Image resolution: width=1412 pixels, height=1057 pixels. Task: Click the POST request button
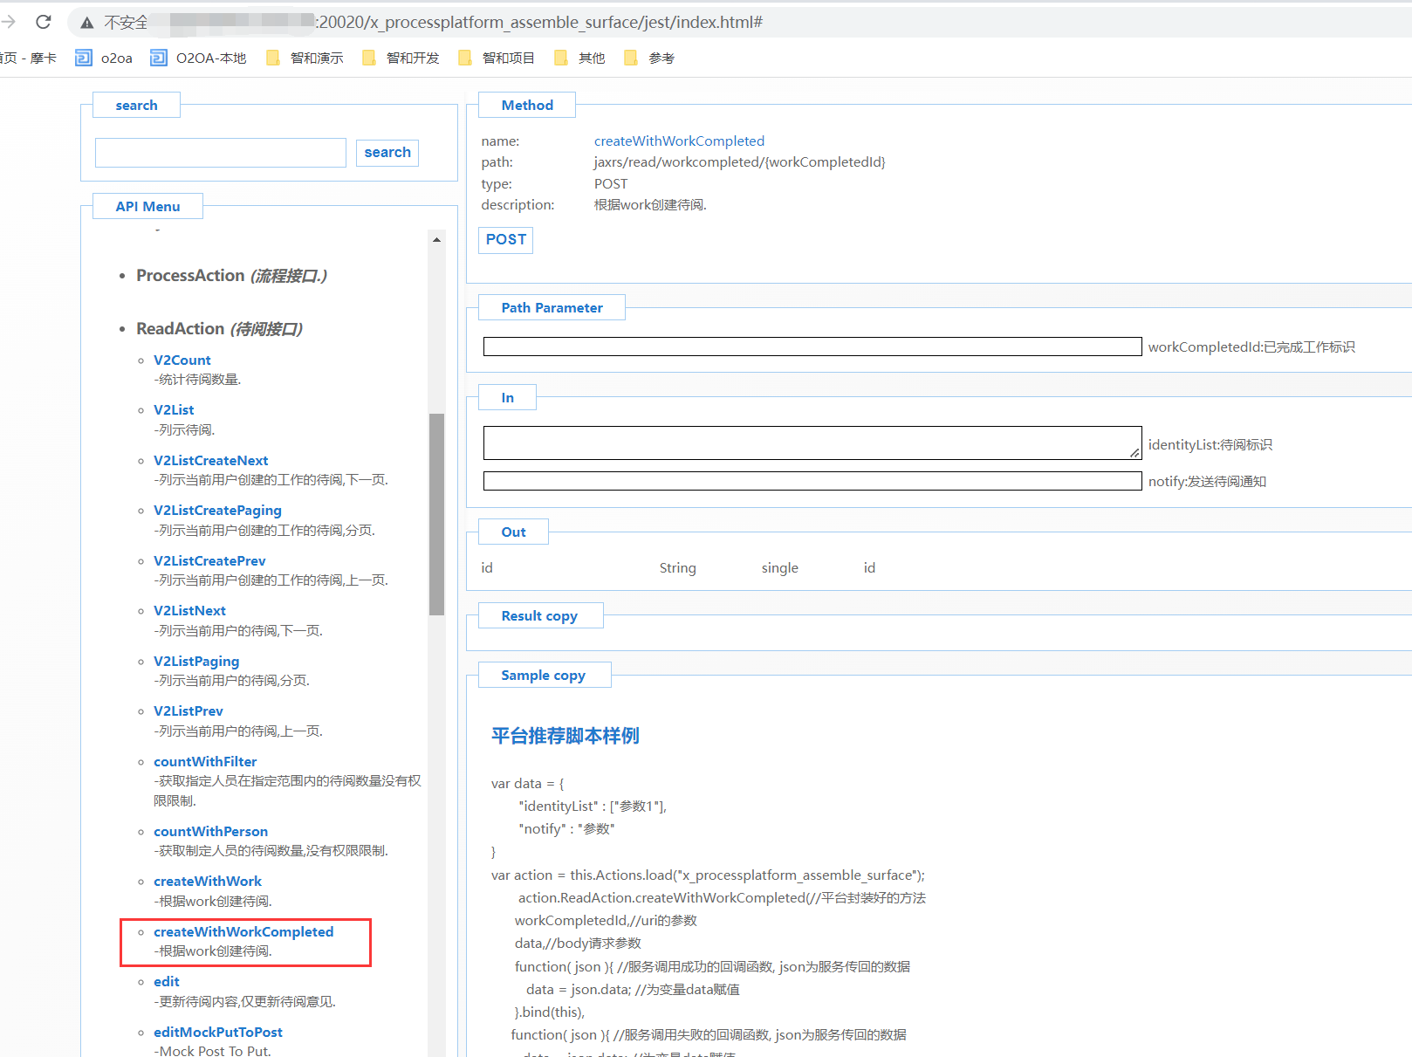click(x=505, y=240)
